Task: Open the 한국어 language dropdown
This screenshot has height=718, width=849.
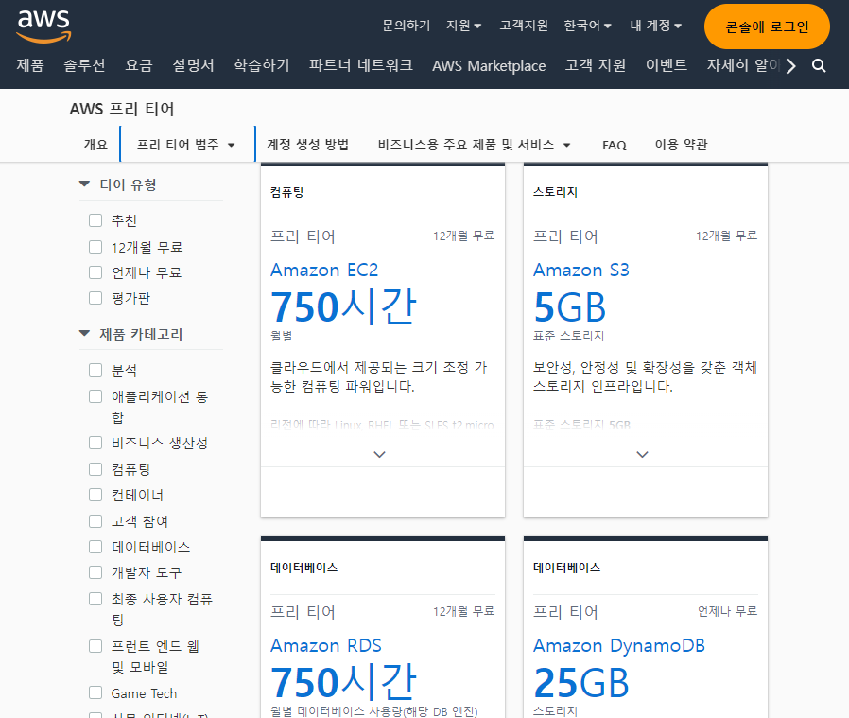Action: tap(587, 26)
